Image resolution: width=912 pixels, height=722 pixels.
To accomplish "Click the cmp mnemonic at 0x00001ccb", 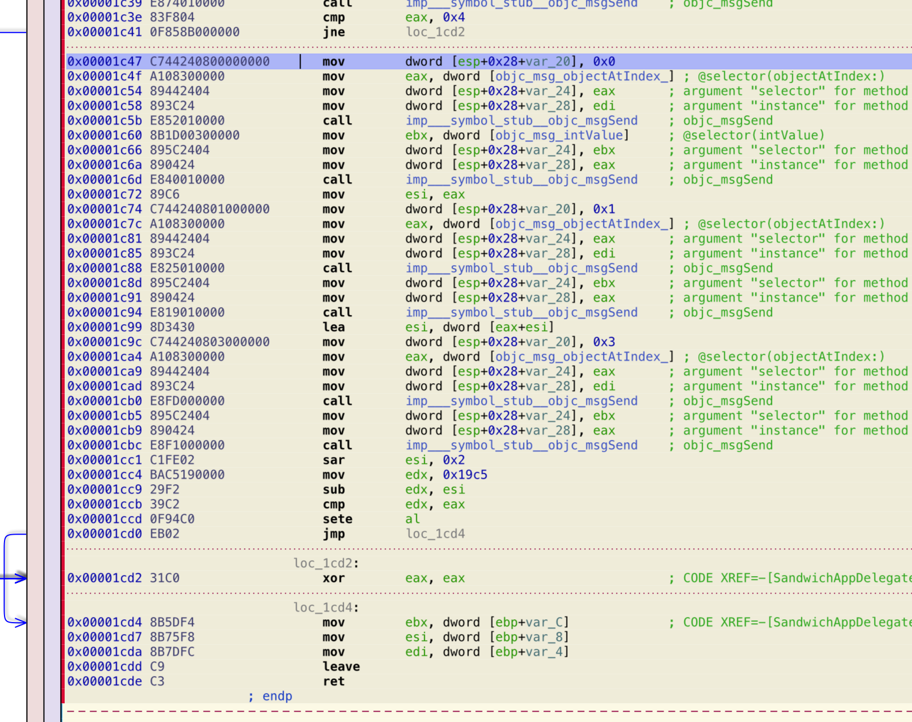I will tap(333, 504).
